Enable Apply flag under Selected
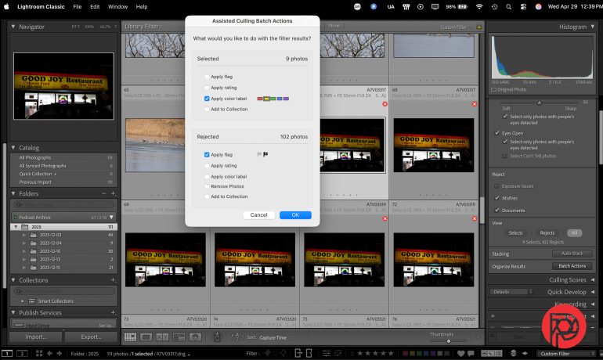Screen dimensions: 603x360 click(x=207, y=77)
